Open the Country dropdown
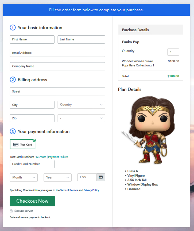Image resolution: width=194 pixels, height=231 pixels. 81,105
